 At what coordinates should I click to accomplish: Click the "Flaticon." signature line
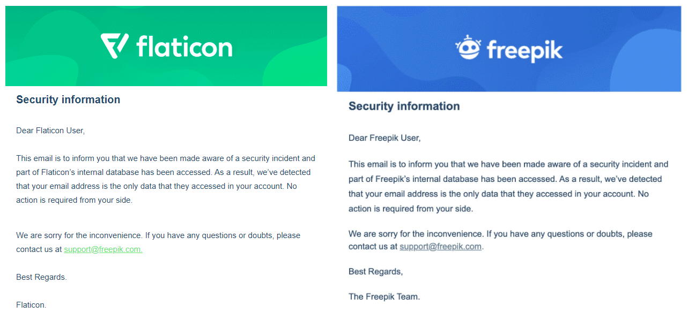coord(31,305)
